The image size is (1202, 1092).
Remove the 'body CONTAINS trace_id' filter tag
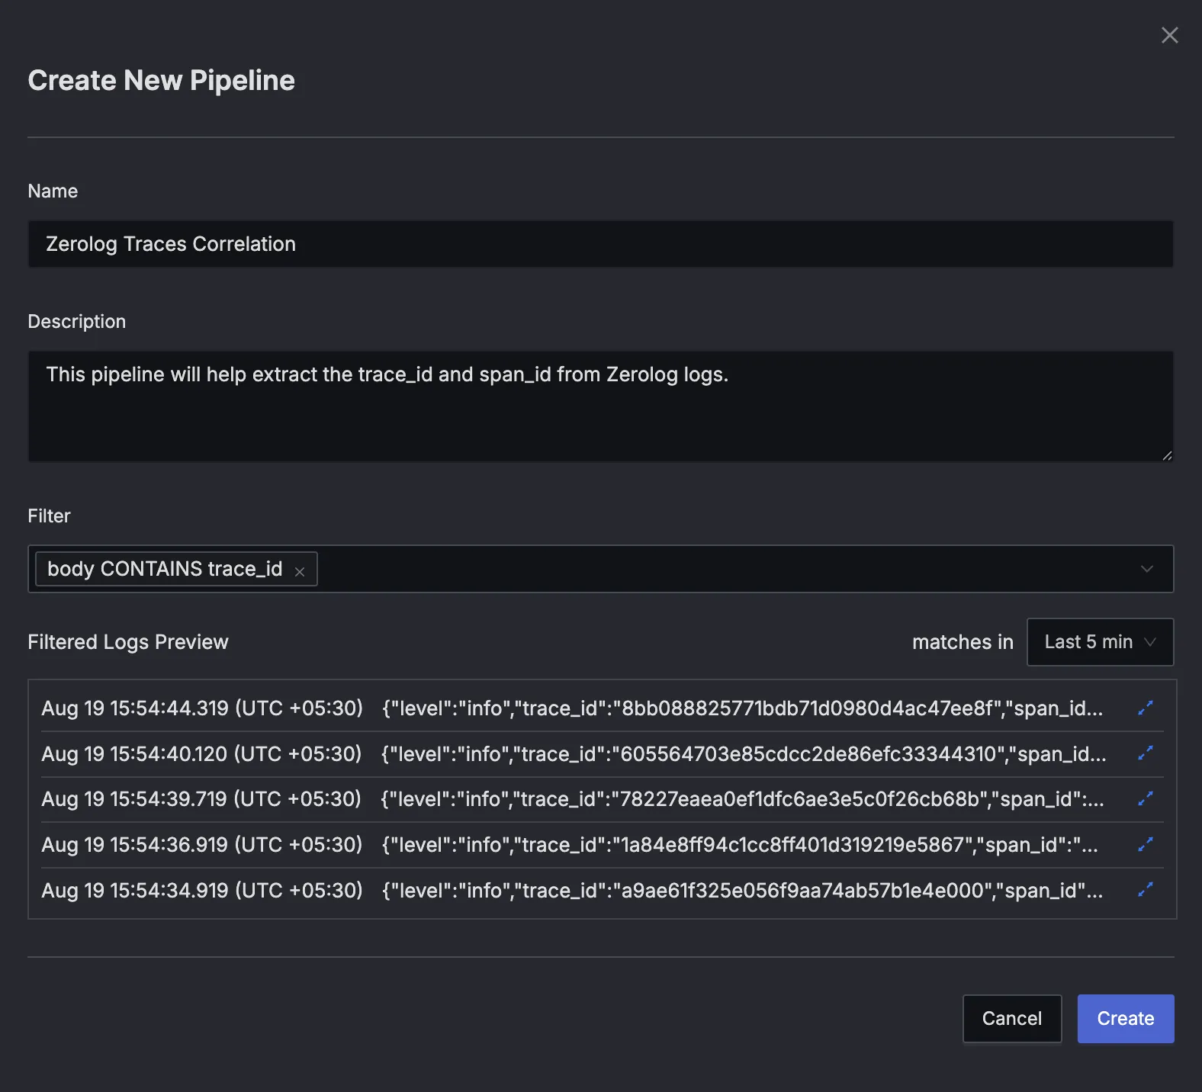tap(300, 571)
